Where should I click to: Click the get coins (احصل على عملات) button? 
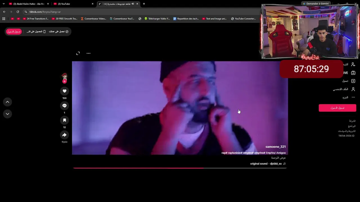tap(58, 32)
